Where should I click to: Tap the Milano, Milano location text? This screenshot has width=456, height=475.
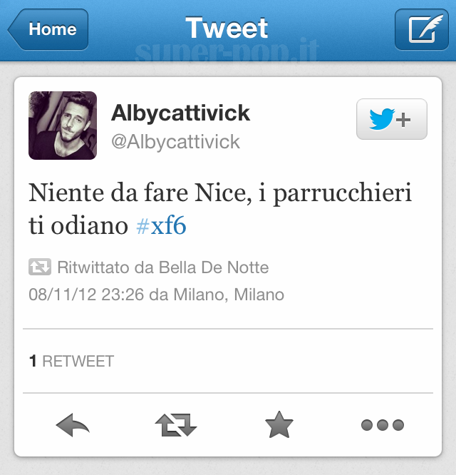coord(229,294)
